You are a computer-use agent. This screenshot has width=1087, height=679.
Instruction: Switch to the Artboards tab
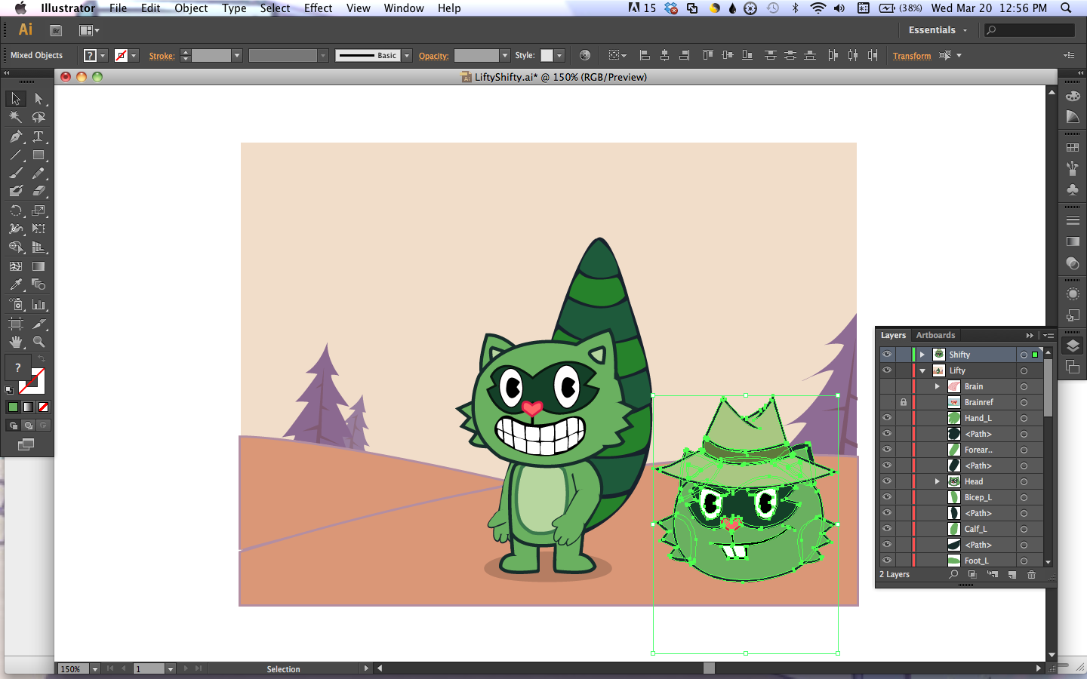(x=935, y=336)
